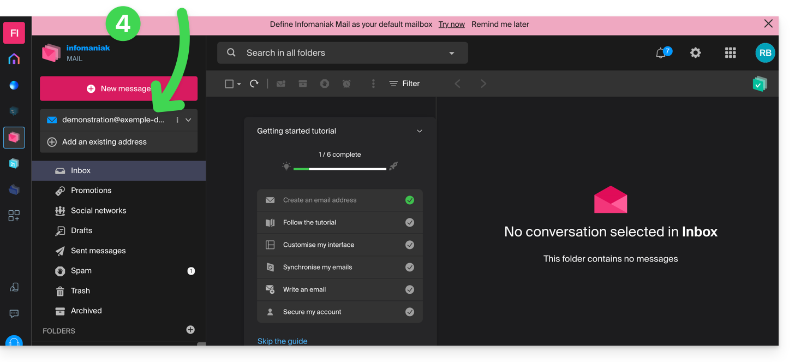This screenshot has height=362, width=795.
Task: Click the RB user avatar
Action: coord(765,53)
